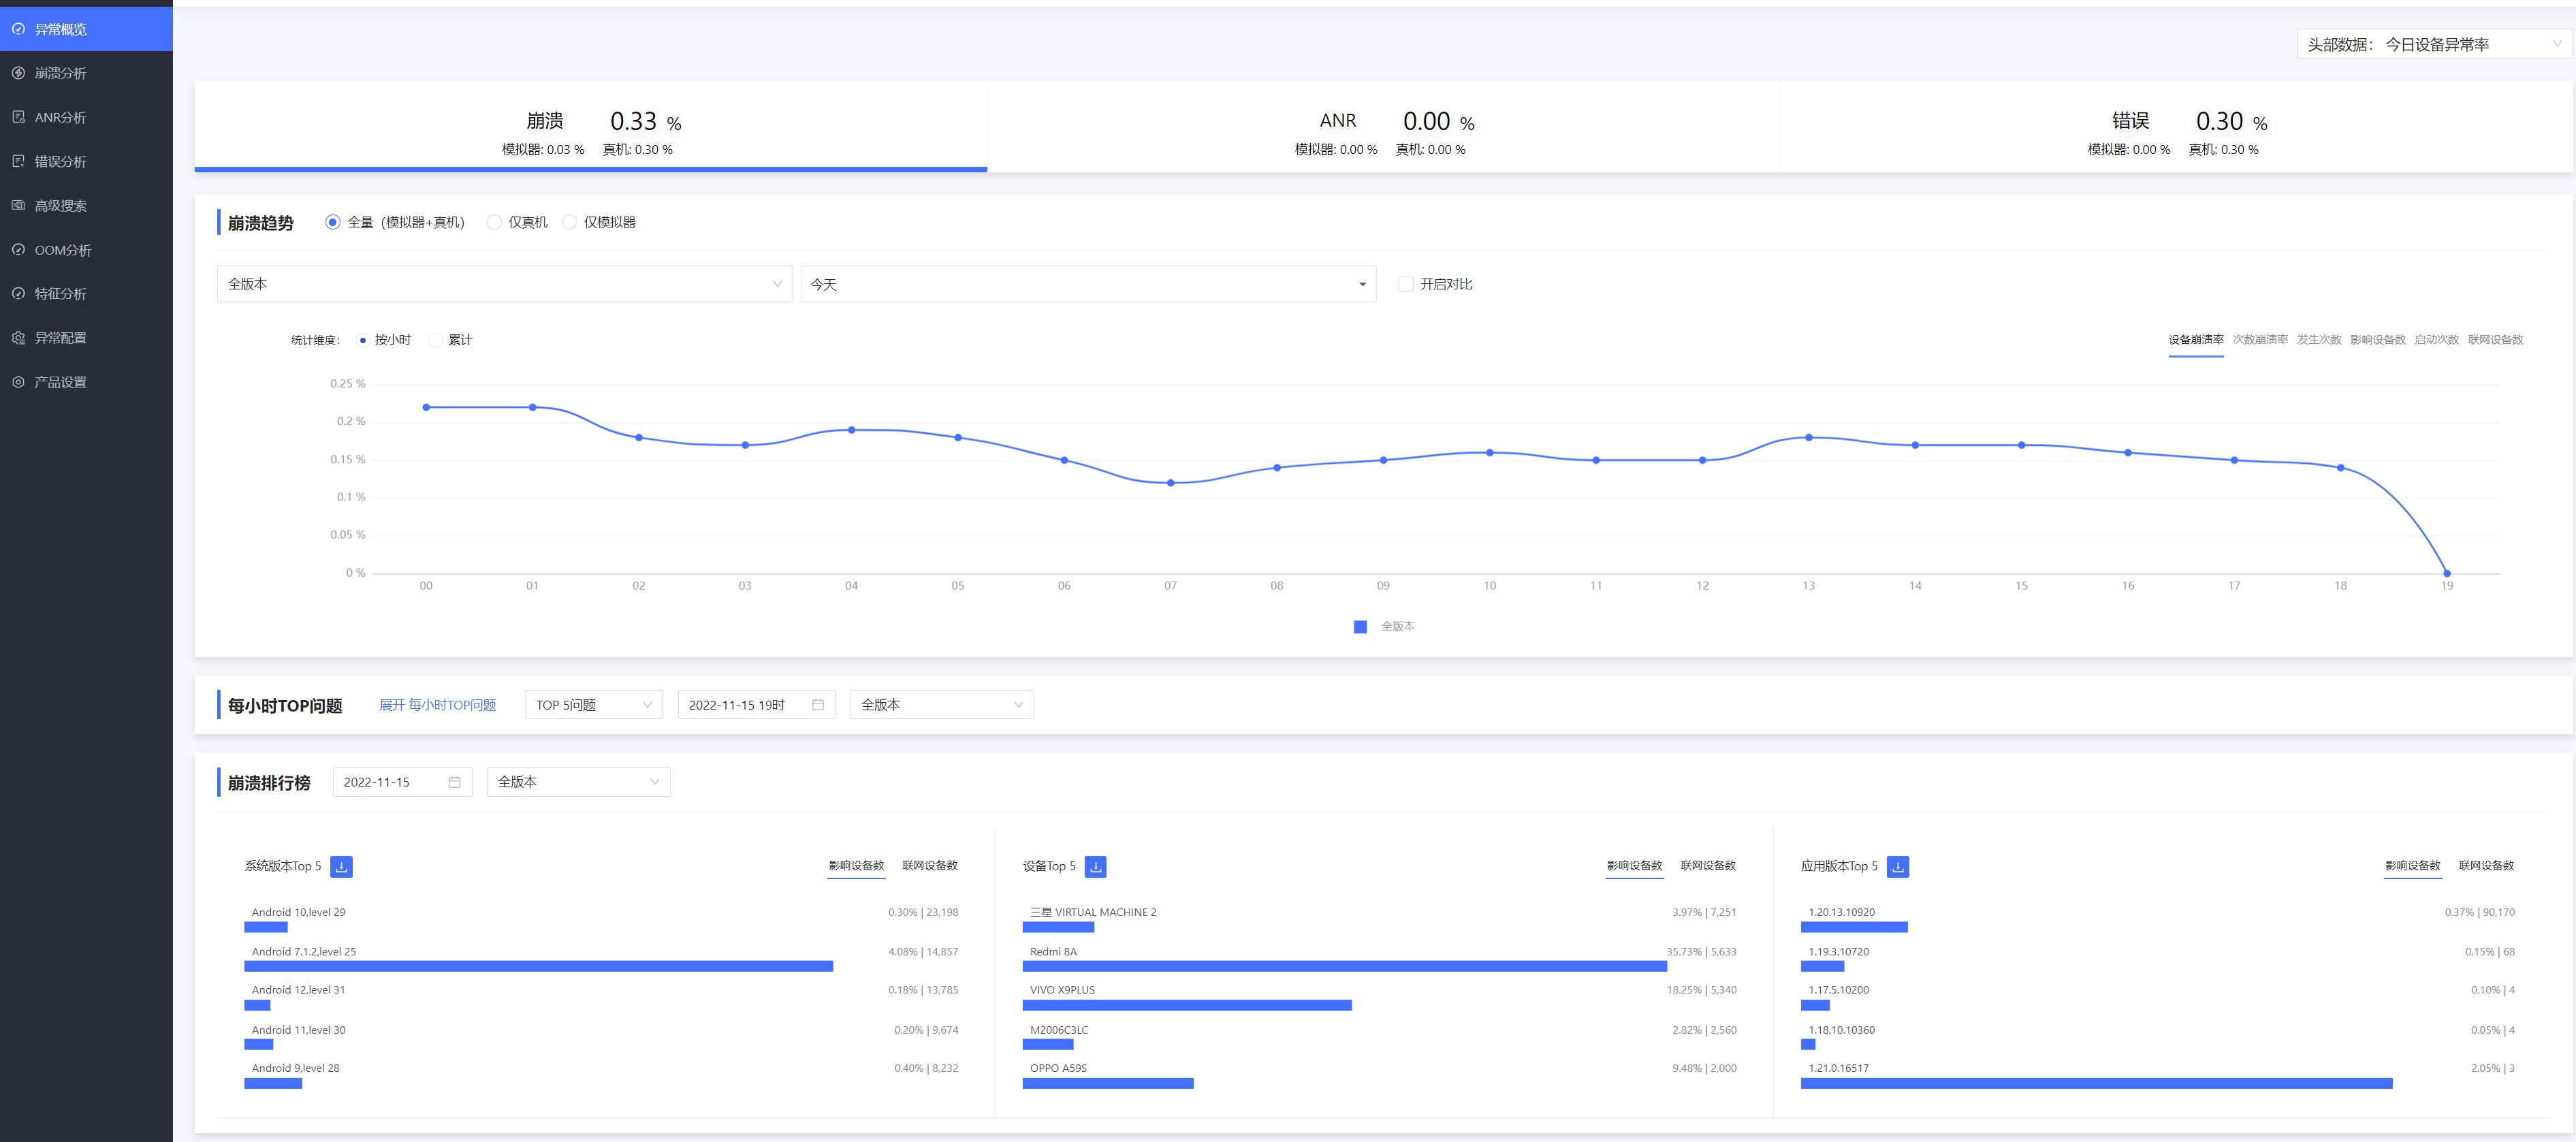The width and height of the screenshot is (2576, 1142).
Task: Select the 仅模拟器 radio option
Action: [569, 222]
